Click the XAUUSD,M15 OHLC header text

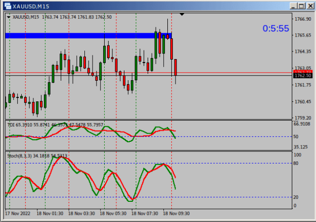tap(62, 17)
